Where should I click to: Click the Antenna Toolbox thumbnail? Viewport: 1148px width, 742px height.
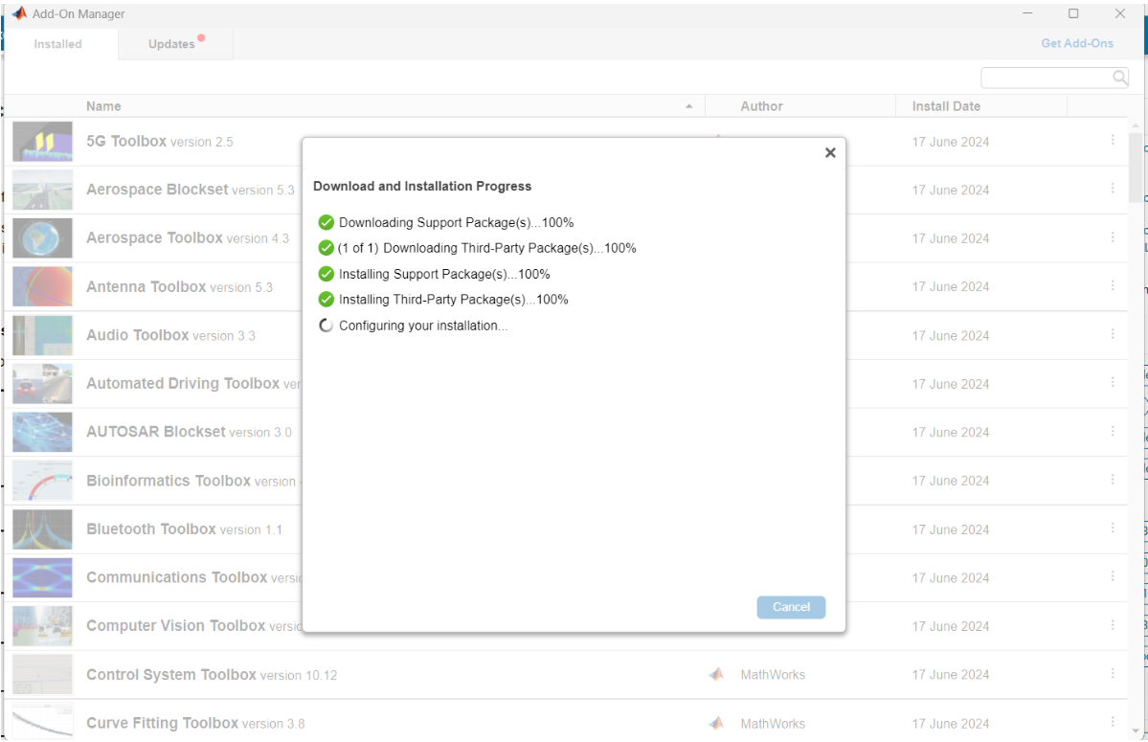(x=42, y=286)
